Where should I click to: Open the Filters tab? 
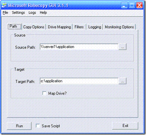click(x=79, y=27)
